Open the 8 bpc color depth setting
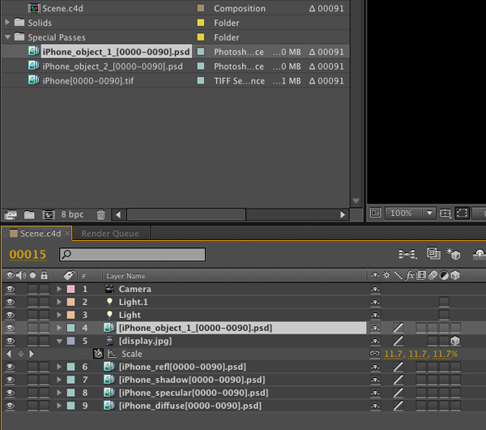The width and height of the screenshot is (486, 430). (x=72, y=214)
